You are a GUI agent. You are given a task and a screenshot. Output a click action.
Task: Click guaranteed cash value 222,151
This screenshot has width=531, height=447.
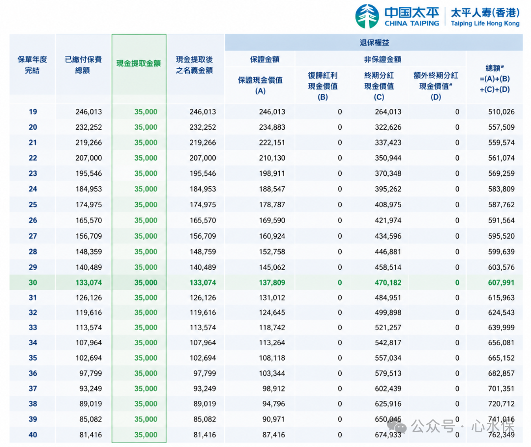[x=272, y=142]
